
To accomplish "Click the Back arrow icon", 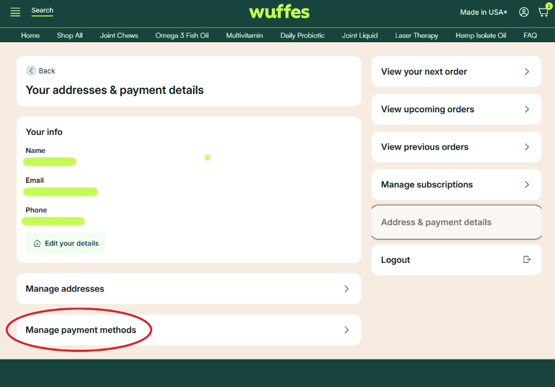I will [x=31, y=71].
